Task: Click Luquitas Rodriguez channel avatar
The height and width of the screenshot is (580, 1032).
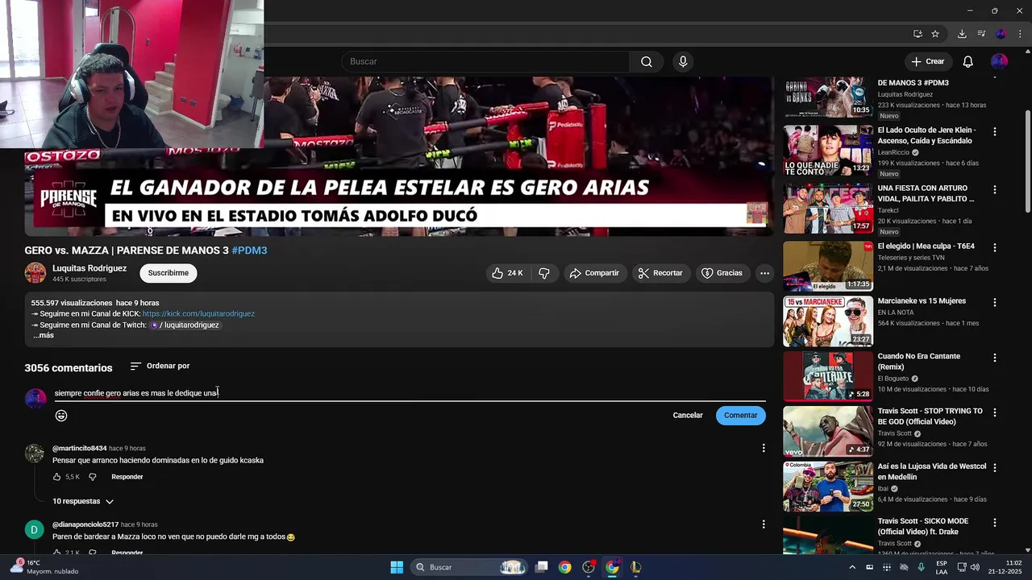Action: tap(35, 273)
